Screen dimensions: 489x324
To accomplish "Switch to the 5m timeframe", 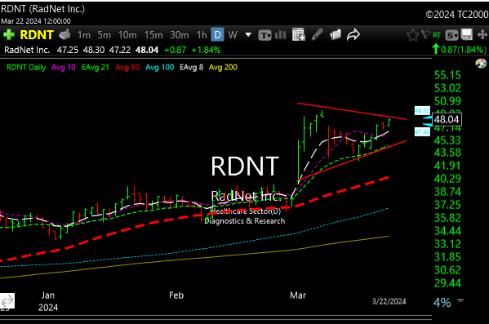I will [x=104, y=35].
